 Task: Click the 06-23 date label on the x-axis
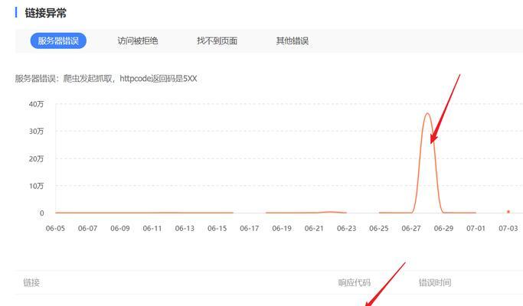[347, 228]
